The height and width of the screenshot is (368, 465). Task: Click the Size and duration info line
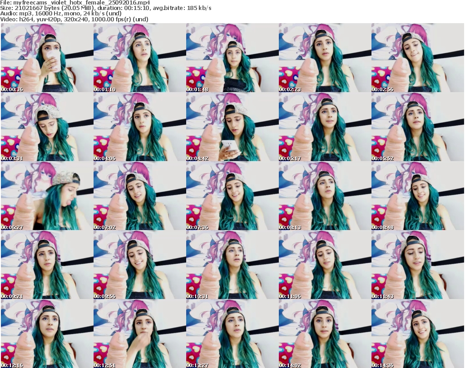tap(105, 8)
